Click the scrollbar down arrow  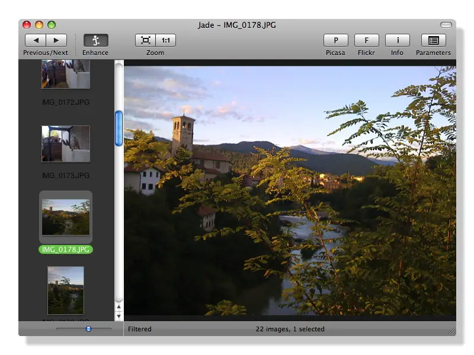119,317
